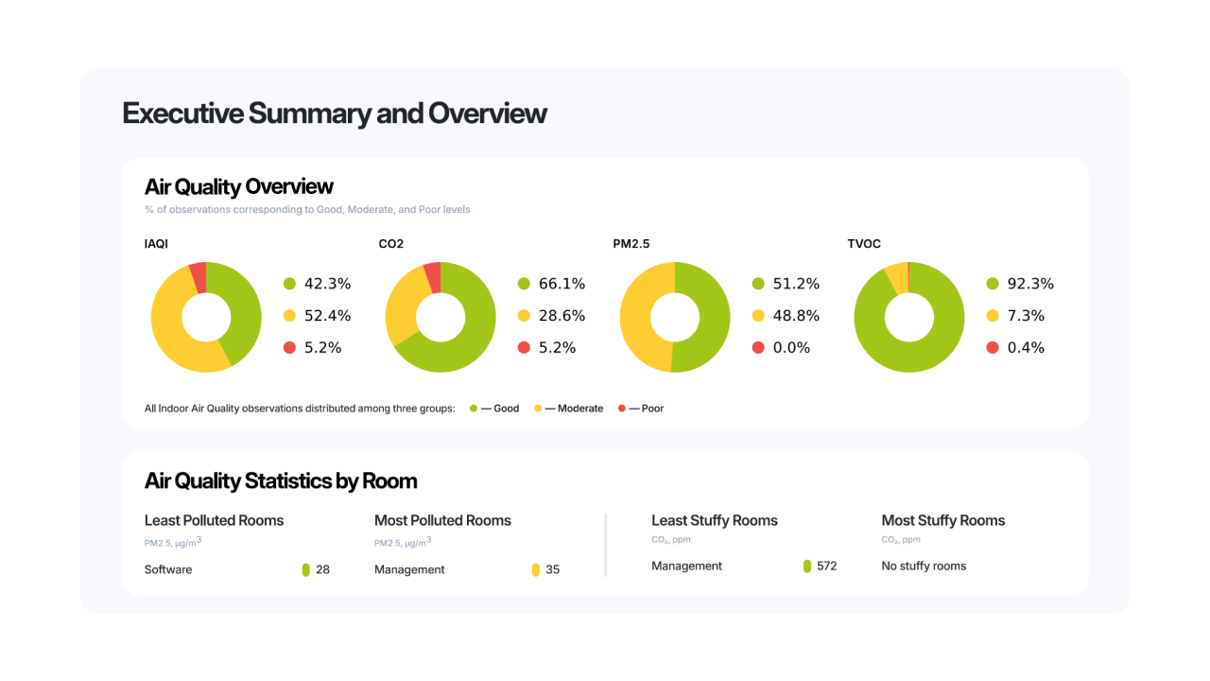Select the Software room entry
The image size is (1210, 681).
[168, 569]
